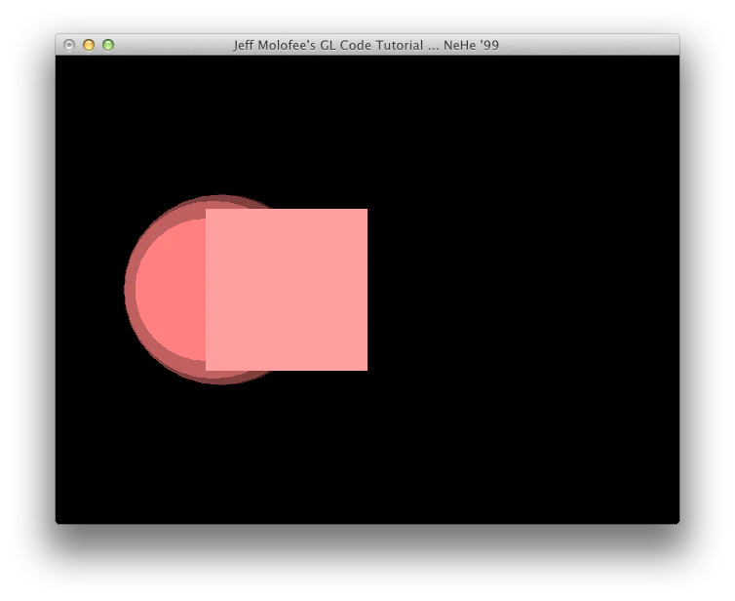Zoom window using the green button
Image resolution: width=735 pixels, height=601 pixels.
click(x=108, y=45)
